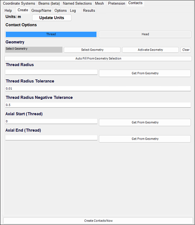Viewport: 195px width, 225px height.
Task: Click the Activate Geometry button
Action: pos(151,50)
